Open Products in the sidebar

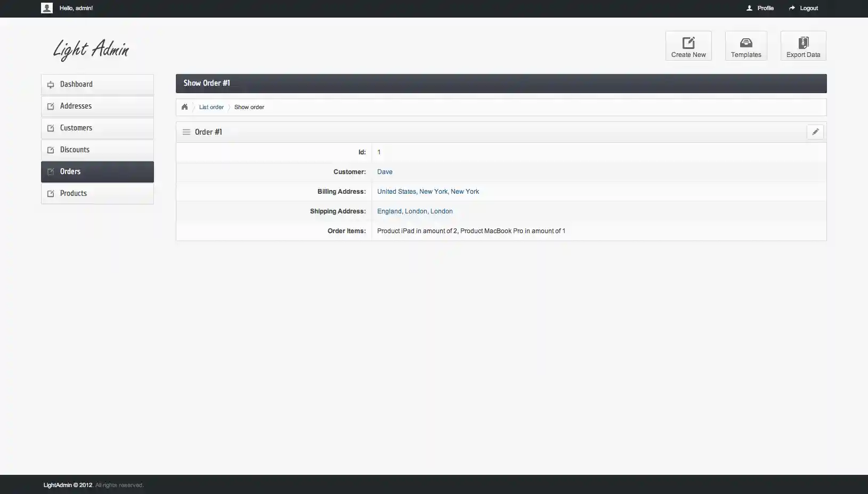(x=98, y=194)
